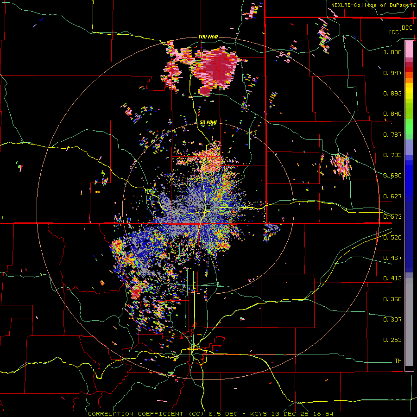Click the large crimson echo region north of radar

tap(217, 70)
